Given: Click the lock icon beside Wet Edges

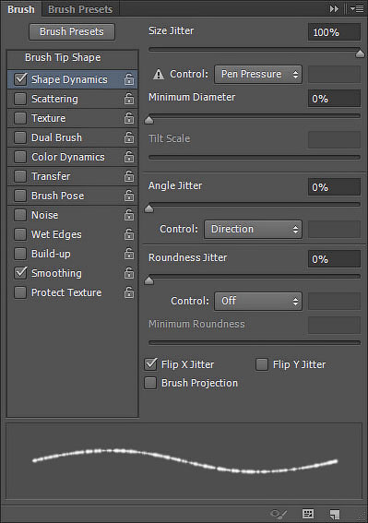Looking at the screenshot, I should tap(129, 234).
